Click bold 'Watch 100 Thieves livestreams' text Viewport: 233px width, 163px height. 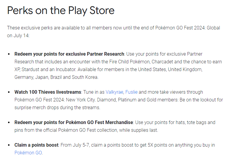pyautogui.click(x=48, y=92)
